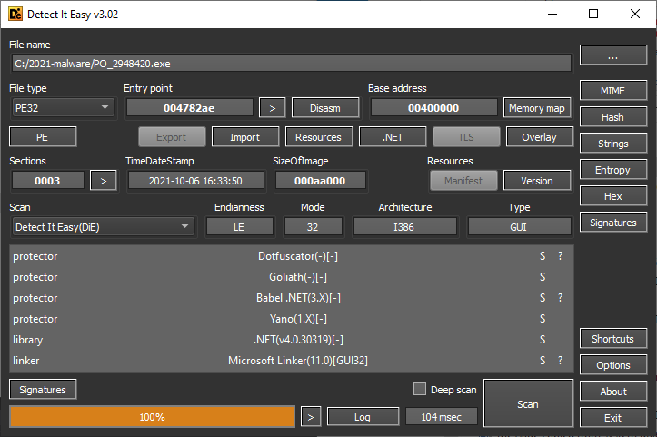Open the Strings viewer
Viewport: 657px width, 437px height.
click(x=612, y=144)
